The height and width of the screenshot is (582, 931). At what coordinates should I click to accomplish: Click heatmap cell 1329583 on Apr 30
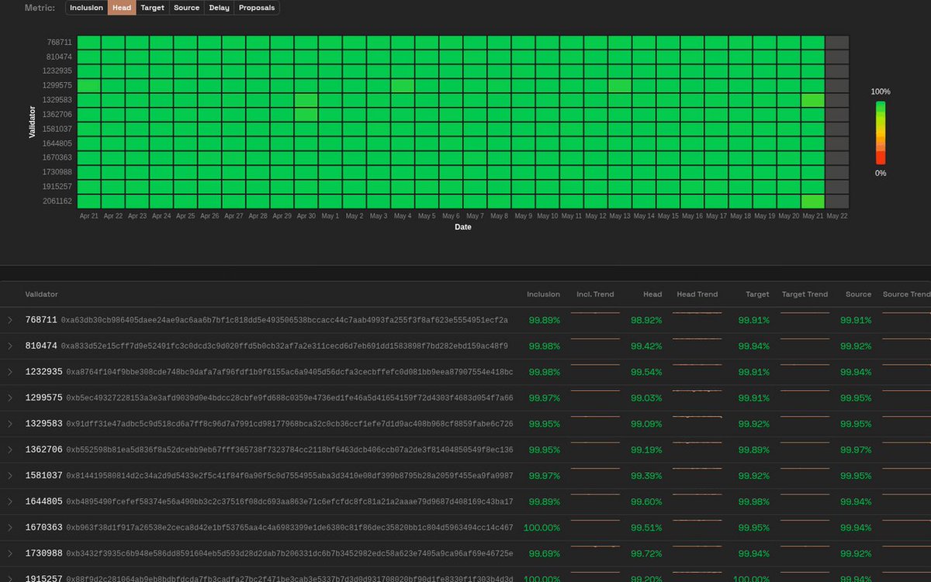click(x=306, y=100)
